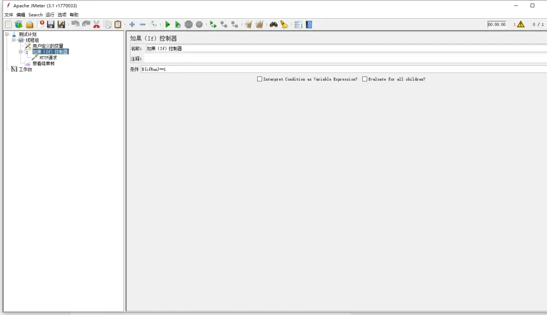Click the 00:00:00 elapsed time display

(x=497, y=24)
